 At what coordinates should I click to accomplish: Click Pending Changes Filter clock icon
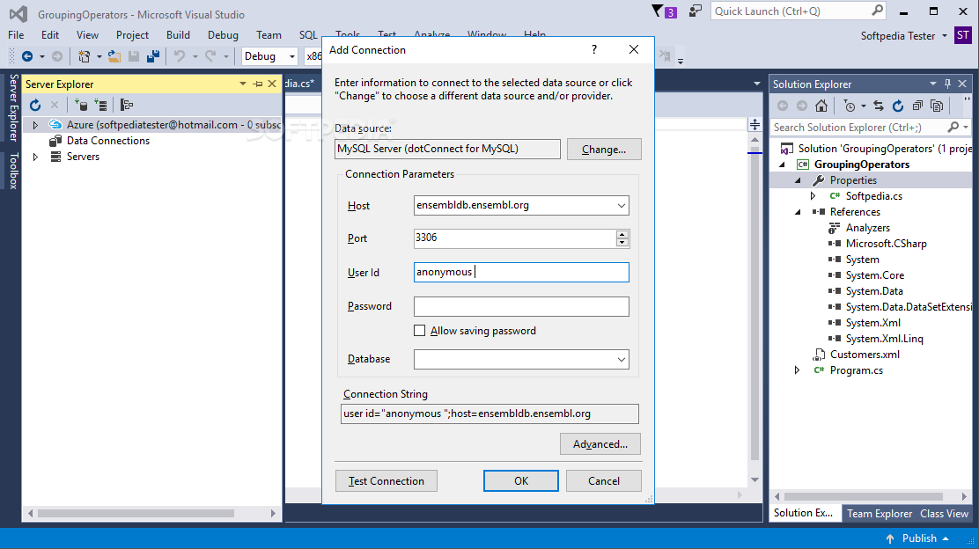tap(850, 106)
